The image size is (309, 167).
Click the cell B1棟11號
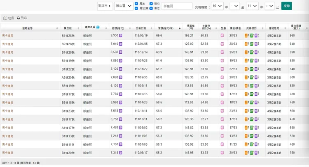pyautogui.click(x=68, y=144)
